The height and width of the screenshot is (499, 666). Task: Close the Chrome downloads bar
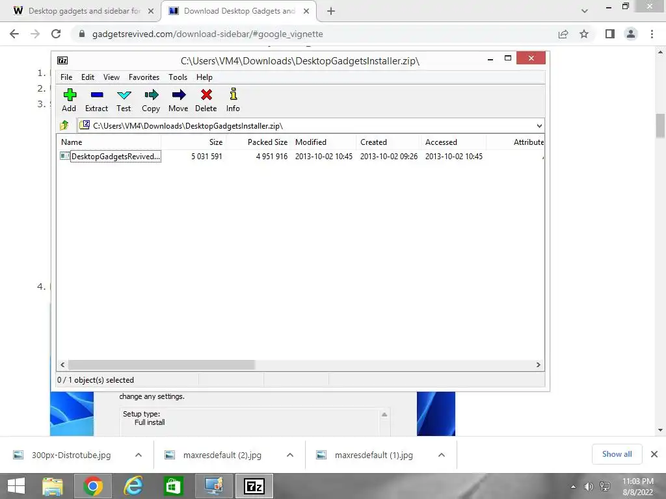click(x=654, y=454)
